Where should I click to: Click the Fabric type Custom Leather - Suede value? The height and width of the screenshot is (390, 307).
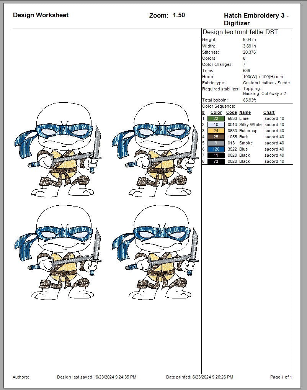pyautogui.click(x=267, y=83)
